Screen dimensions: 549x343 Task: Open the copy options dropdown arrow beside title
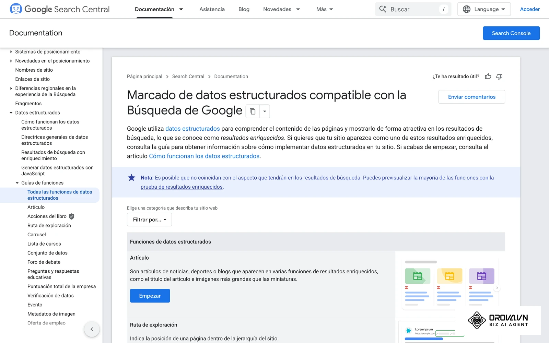(265, 111)
